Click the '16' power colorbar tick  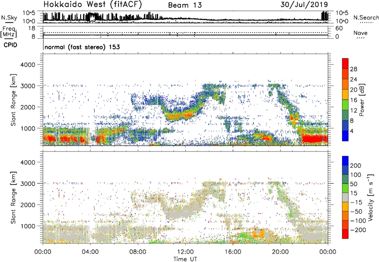(x=353, y=100)
